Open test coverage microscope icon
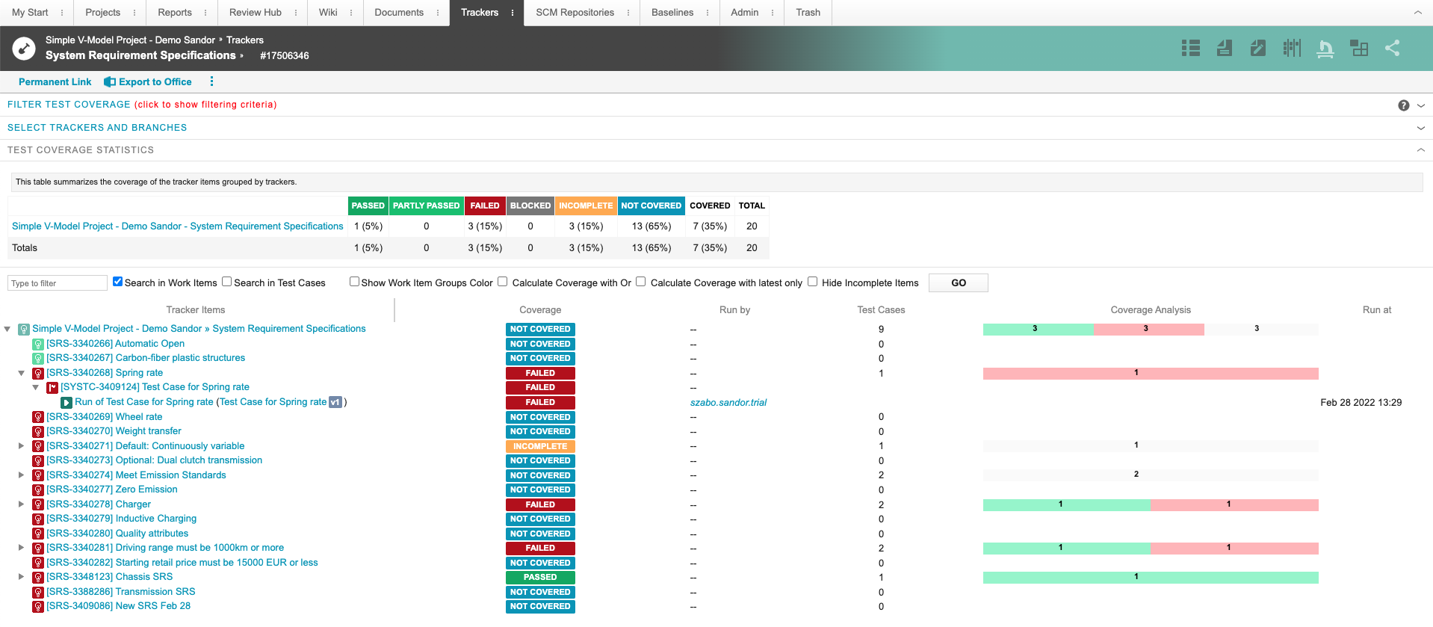Viewport: 1433px width, 627px height. [1325, 49]
